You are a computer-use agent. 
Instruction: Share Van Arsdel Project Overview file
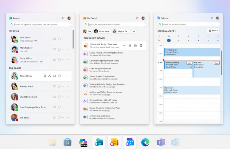130,46
